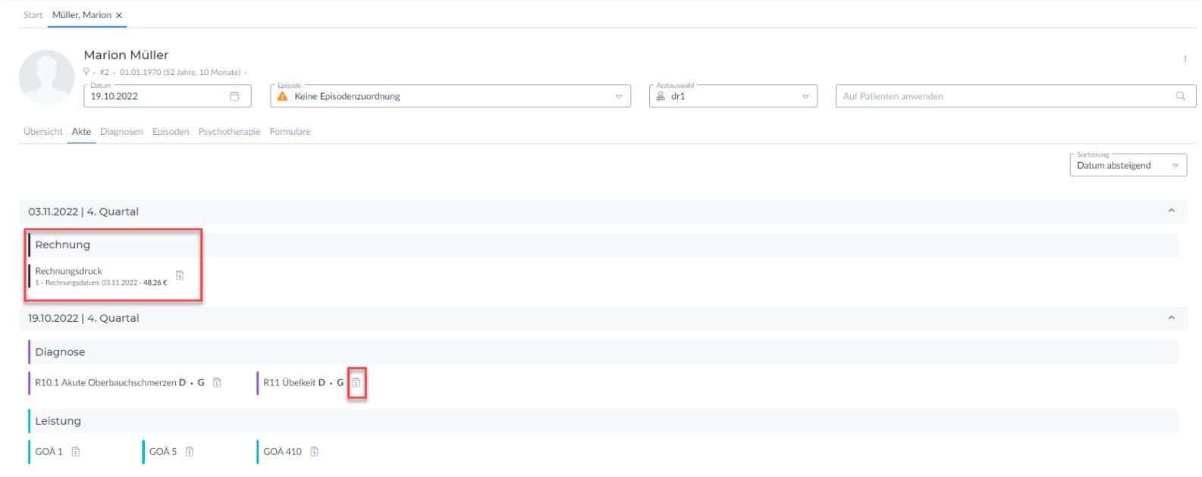1202x477 pixels.
Task: Click the document icon beside GOÄ 410
Action: click(x=314, y=452)
